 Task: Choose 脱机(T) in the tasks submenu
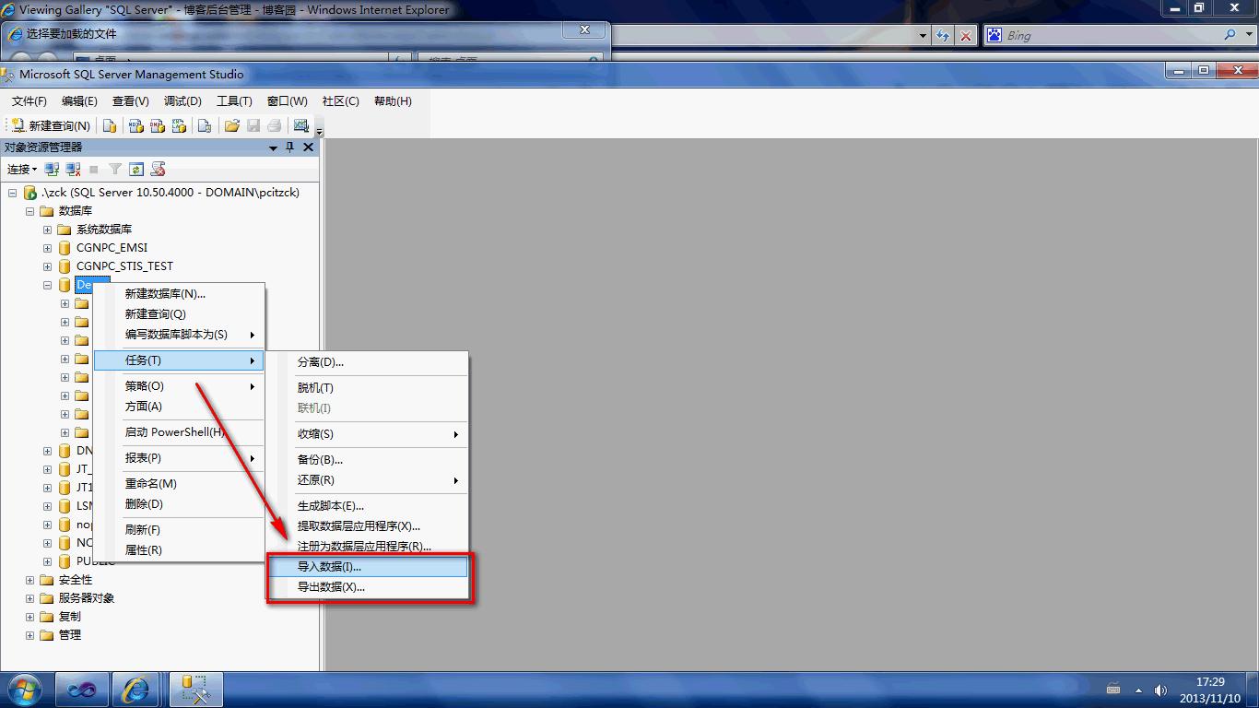click(367, 388)
